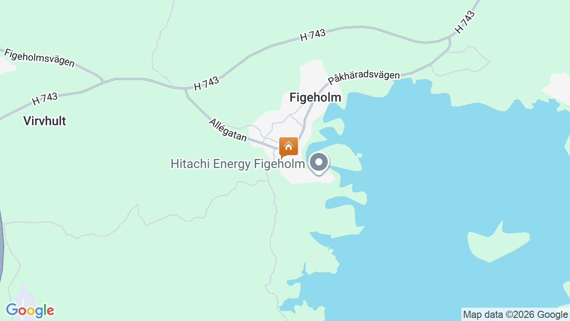This screenshot has width=570, height=321.
Task: Open the Map data ©2026 Google notice
Action: (516, 314)
